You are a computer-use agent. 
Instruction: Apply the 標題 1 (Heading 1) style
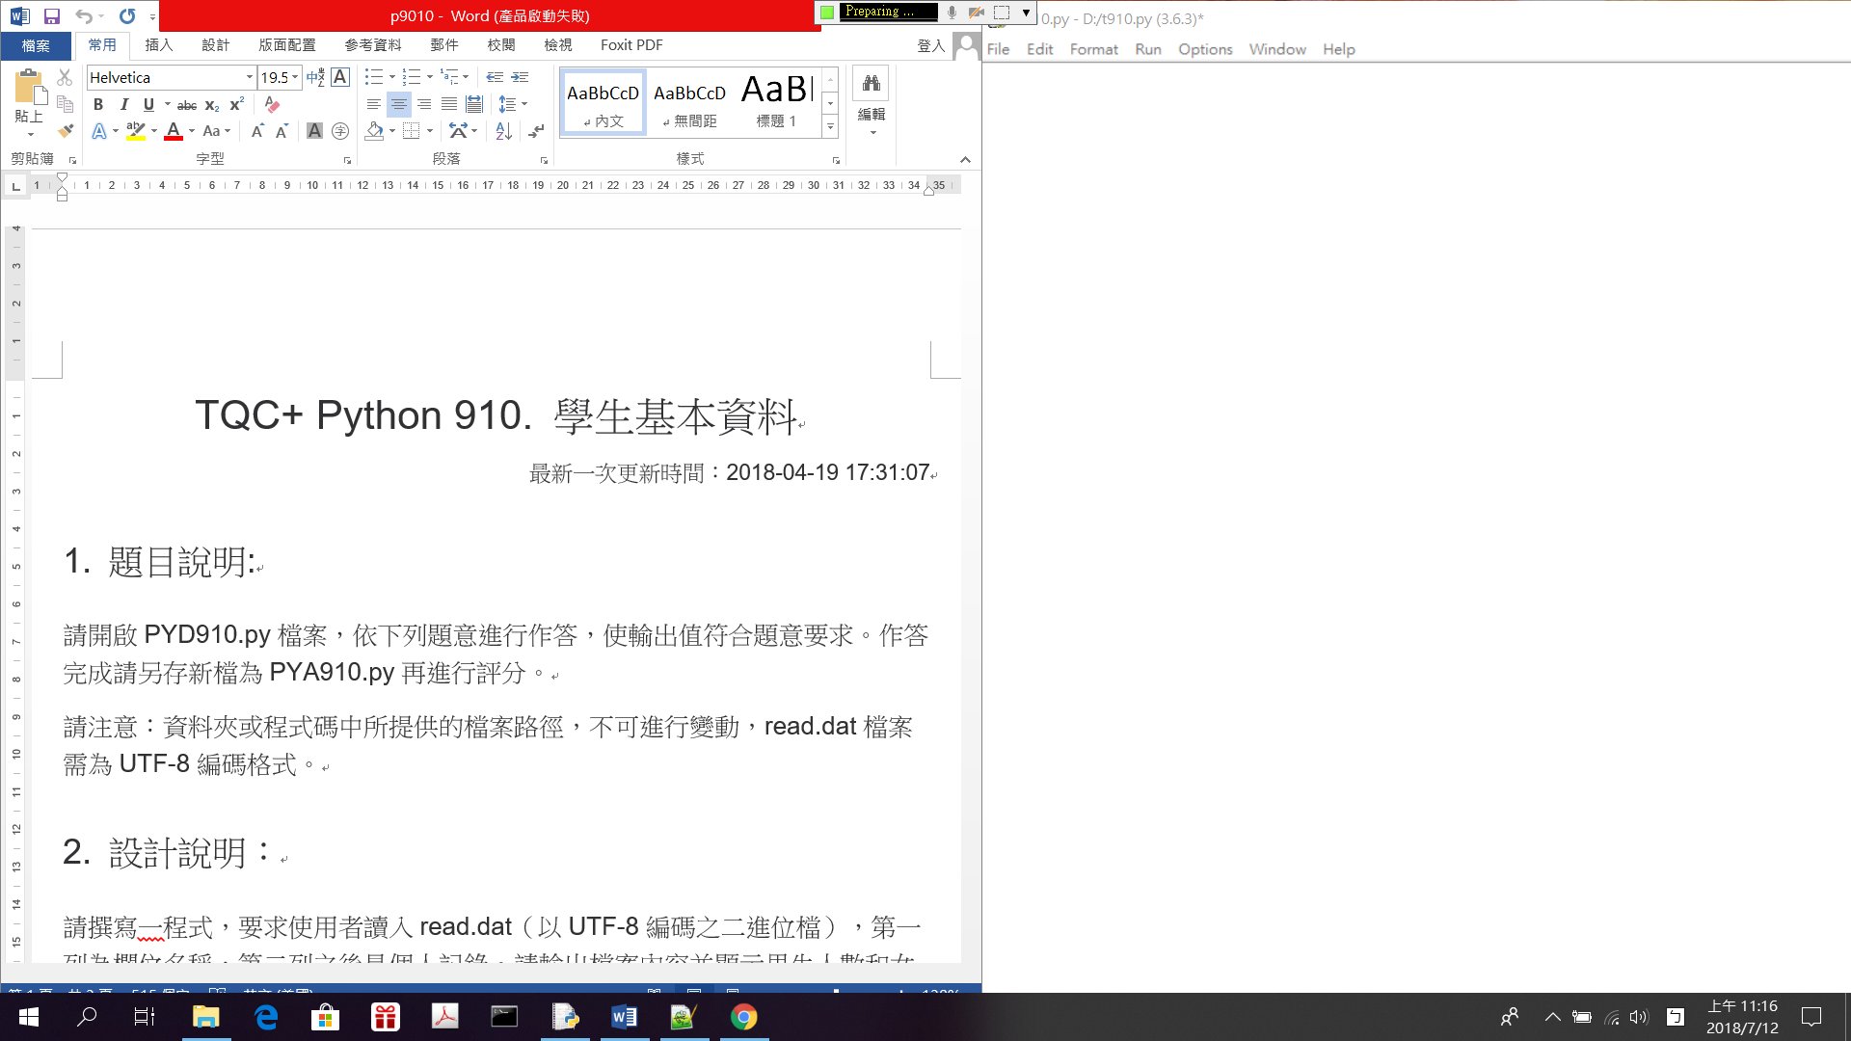click(x=776, y=102)
